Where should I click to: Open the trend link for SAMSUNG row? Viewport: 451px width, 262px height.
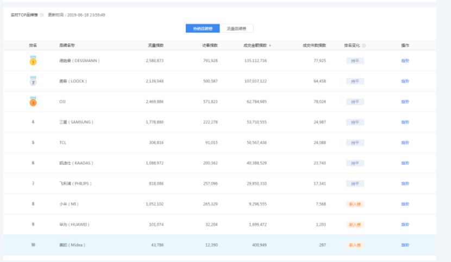pyautogui.click(x=405, y=122)
